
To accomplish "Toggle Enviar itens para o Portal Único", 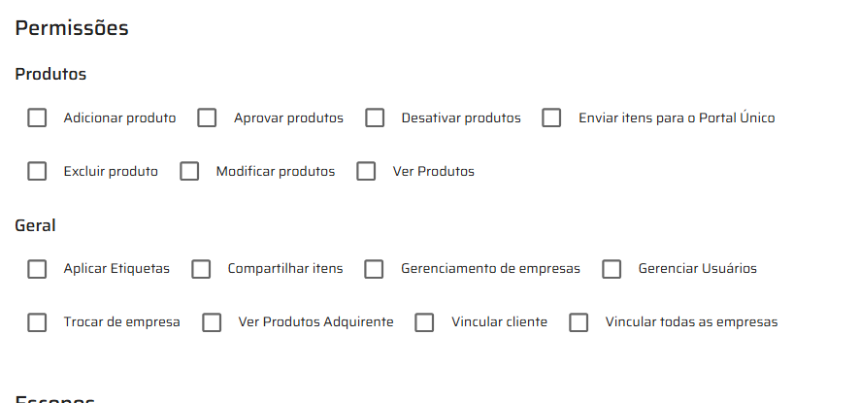I will [551, 118].
